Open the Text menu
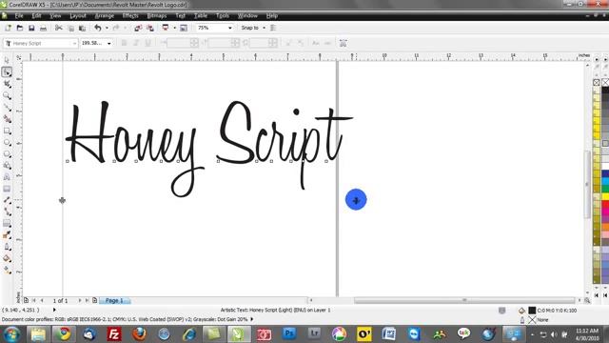Image resolution: width=609 pixels, height=343 pixels. 180,16
